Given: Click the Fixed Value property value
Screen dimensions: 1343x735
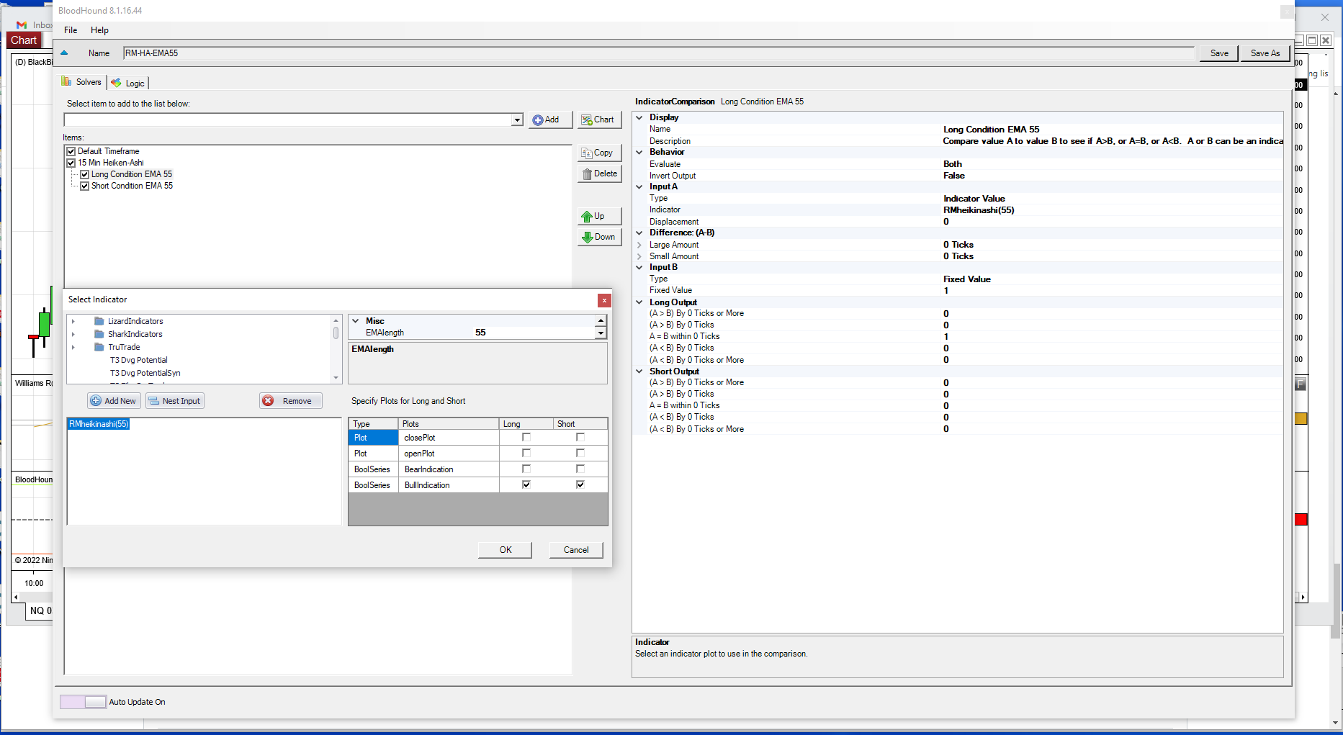Looking at the screenshot, I should click(x=946, y=291).
